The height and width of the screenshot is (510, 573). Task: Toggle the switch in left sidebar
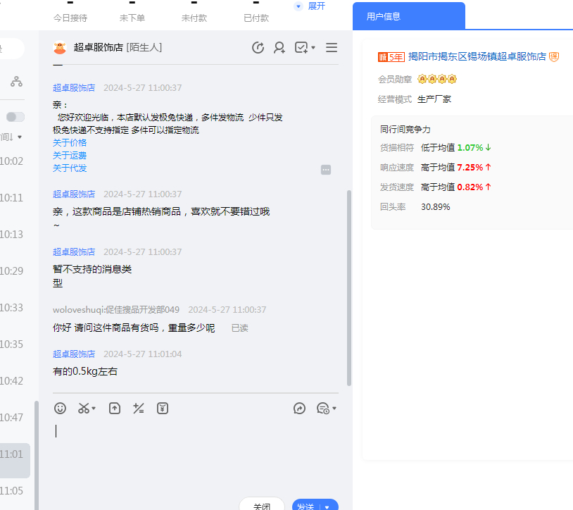(x=15, y=117)
